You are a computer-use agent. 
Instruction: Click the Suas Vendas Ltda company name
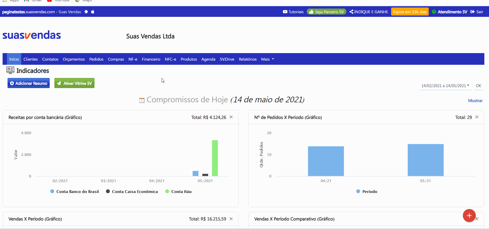[150, 36]
